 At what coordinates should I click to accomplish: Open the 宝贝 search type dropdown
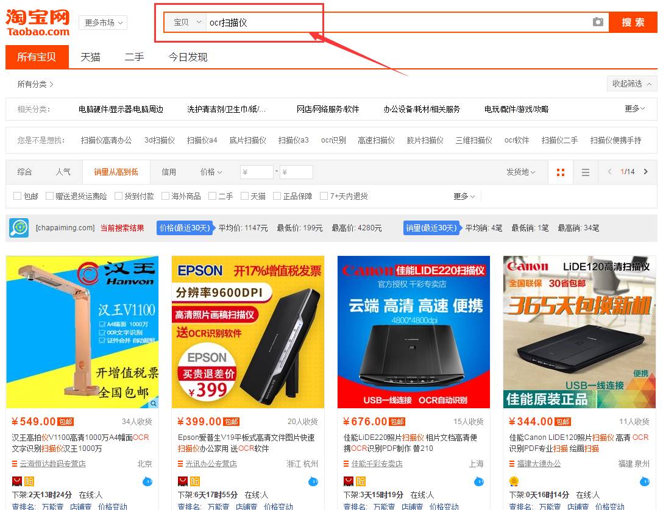click(x=186, y=23)
